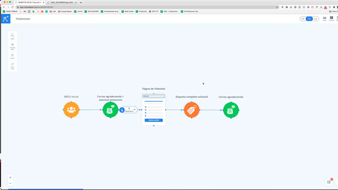Select the Correo agradeciendo email node
Viewport: 338px width, 190px height.
pyautogui.click(x=231, y=110)
